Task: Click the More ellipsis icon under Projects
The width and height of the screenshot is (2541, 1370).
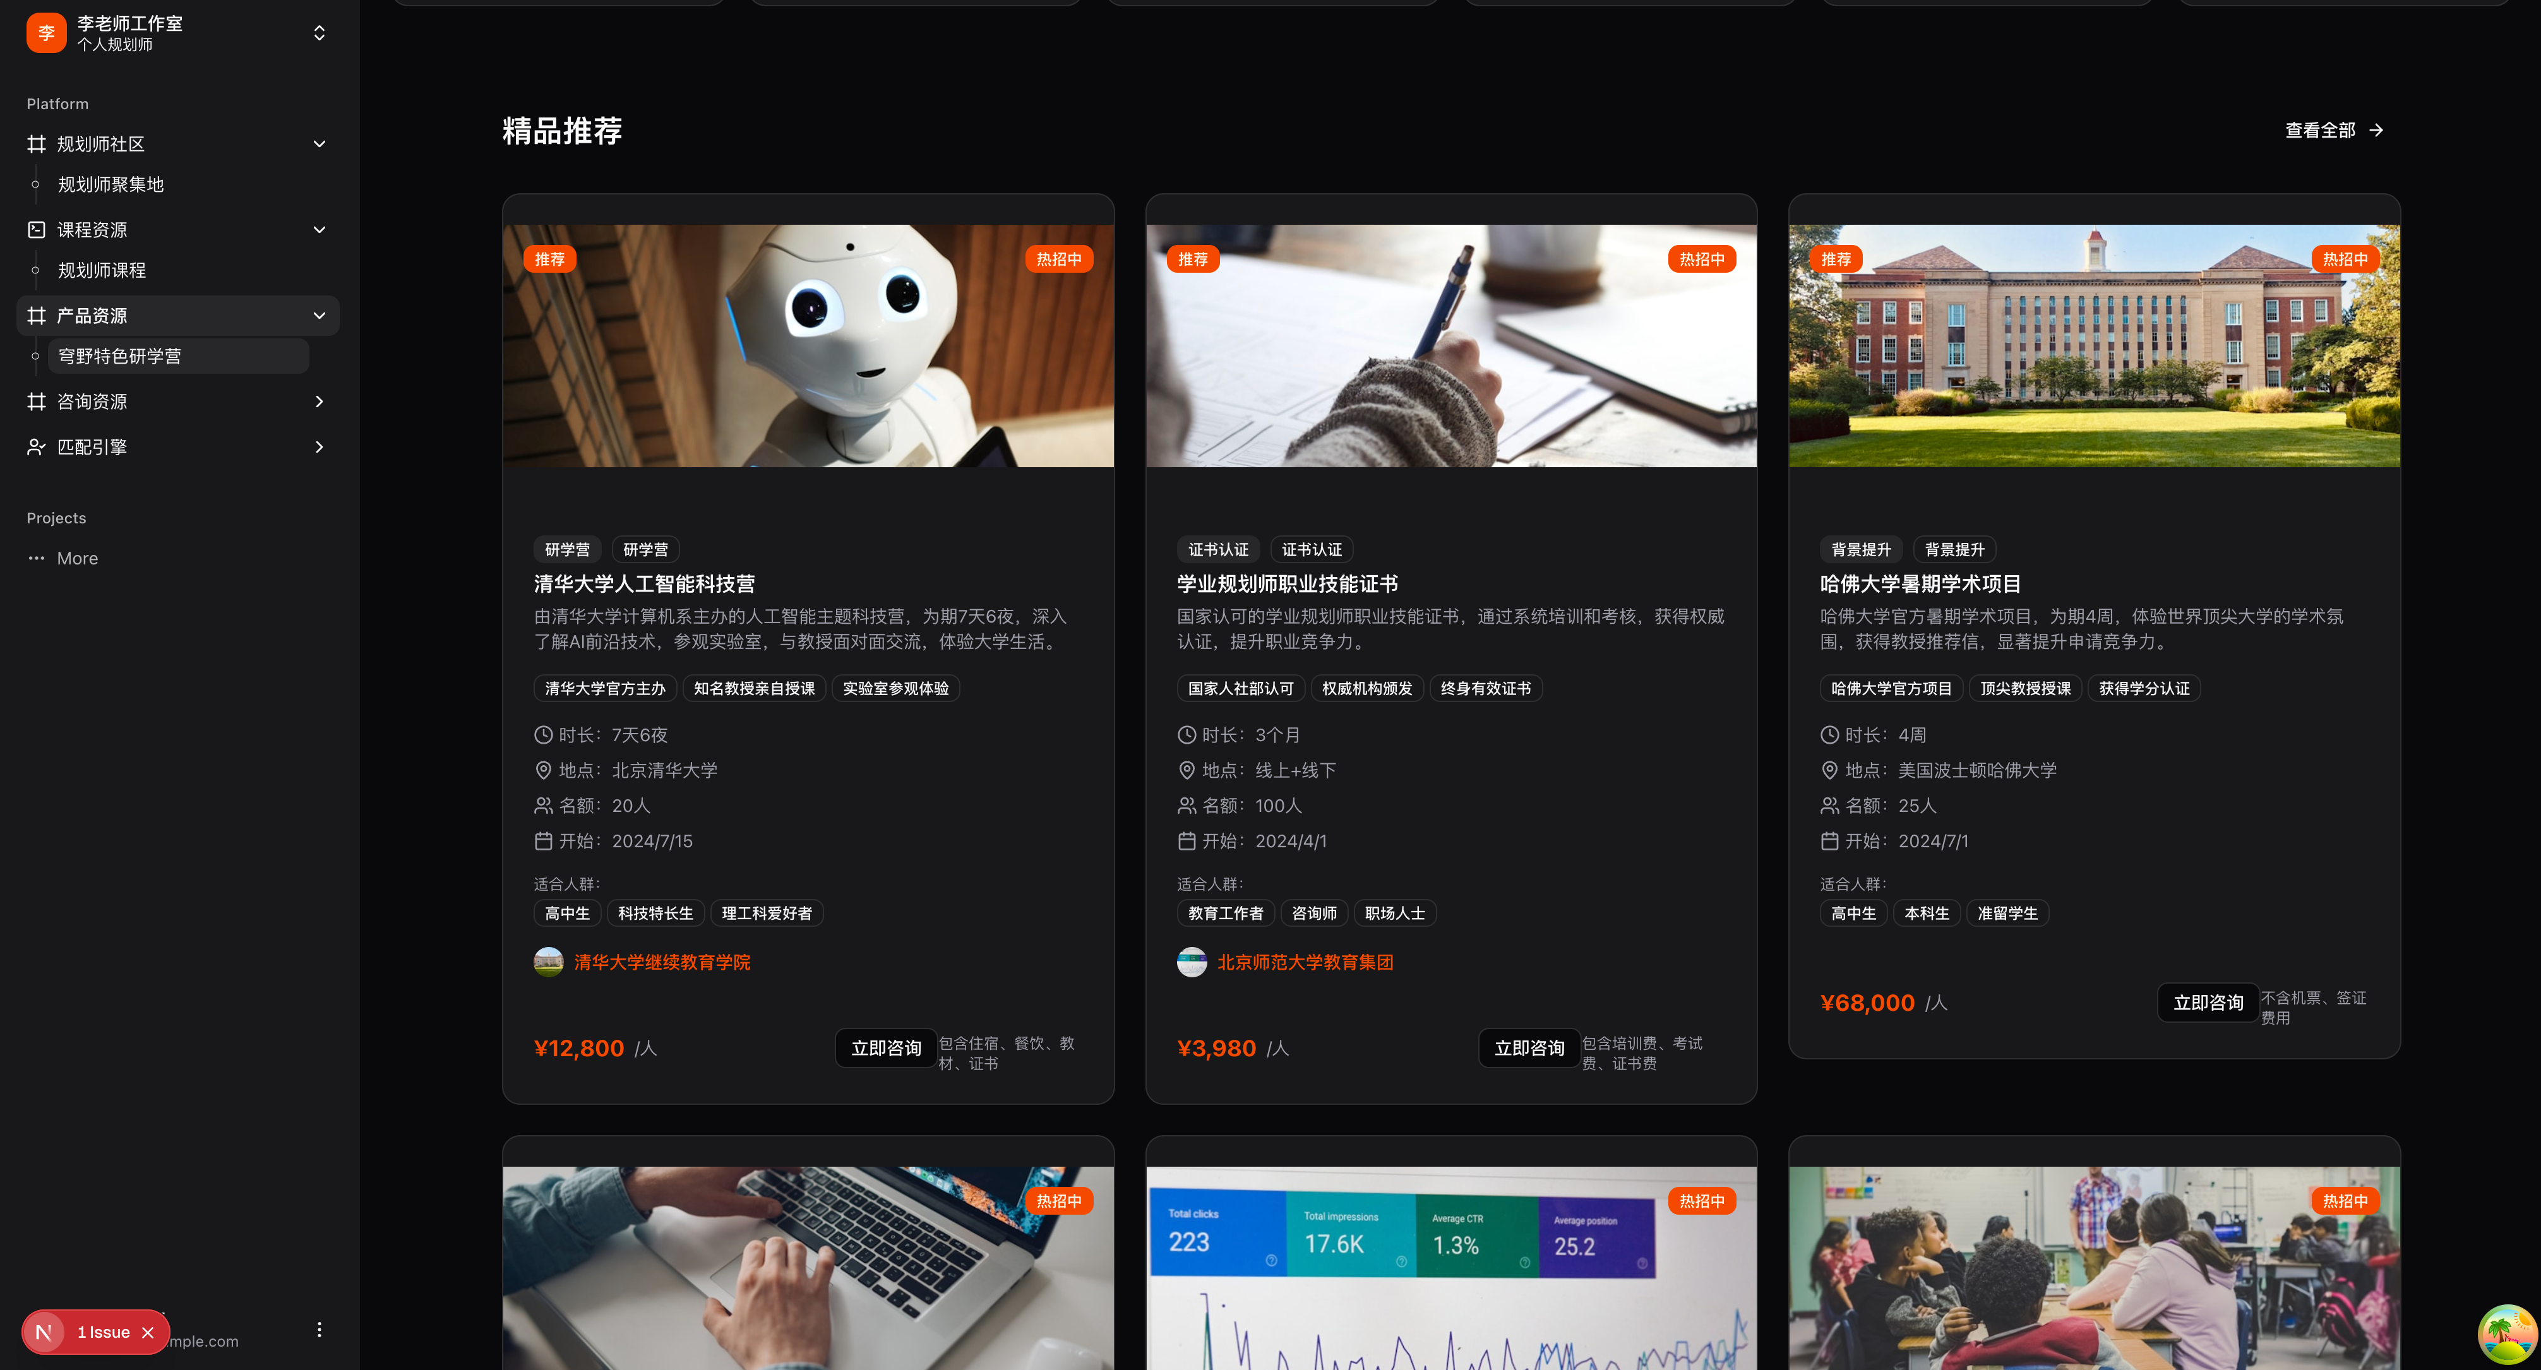Action: tap(37, 558)
